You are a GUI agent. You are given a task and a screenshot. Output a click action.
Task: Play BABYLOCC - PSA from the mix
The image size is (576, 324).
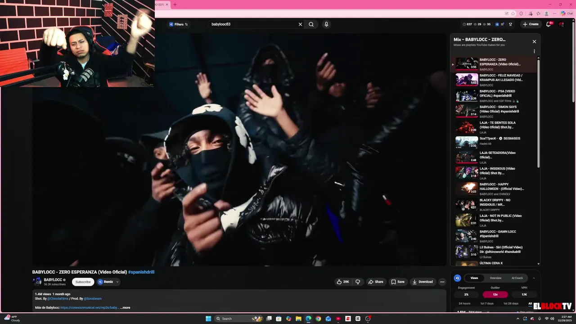pos(494,95)
